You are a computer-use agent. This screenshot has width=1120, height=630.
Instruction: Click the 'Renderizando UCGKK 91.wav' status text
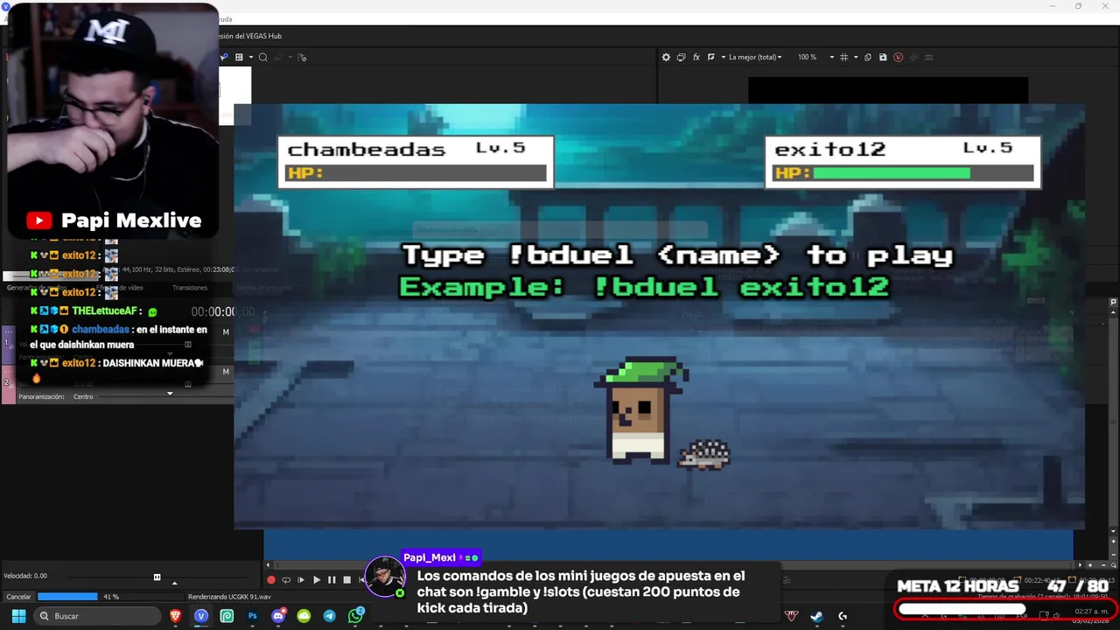[x=229, y=597]
